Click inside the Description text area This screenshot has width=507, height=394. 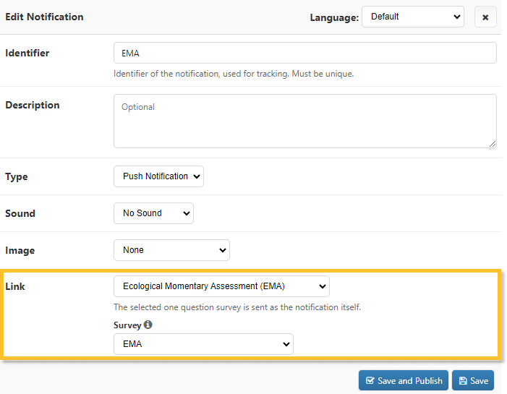click(x=304, y=121)
